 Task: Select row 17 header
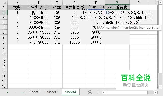(x=4, y=86)
